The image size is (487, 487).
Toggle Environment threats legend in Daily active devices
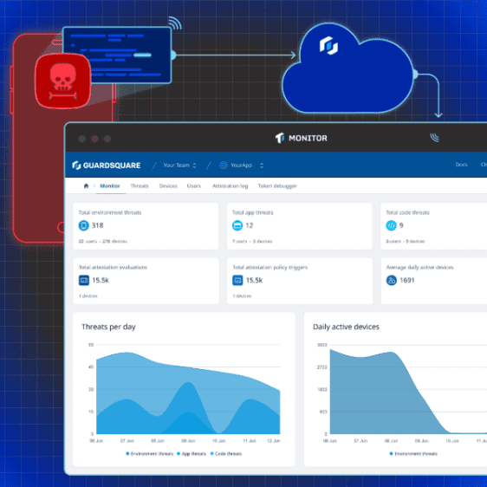pyautogui.click(x=413, y=454)
